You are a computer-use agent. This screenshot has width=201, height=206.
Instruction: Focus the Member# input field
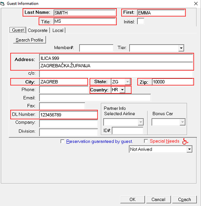point(96,48)
